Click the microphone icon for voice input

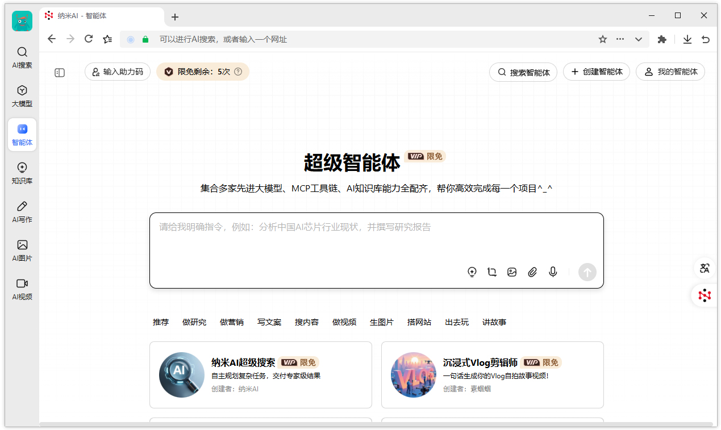tap(552, 272)
